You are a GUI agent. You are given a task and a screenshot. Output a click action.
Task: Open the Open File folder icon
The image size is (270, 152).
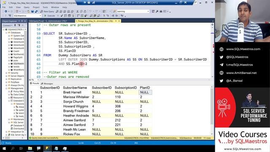coord(28,11)
